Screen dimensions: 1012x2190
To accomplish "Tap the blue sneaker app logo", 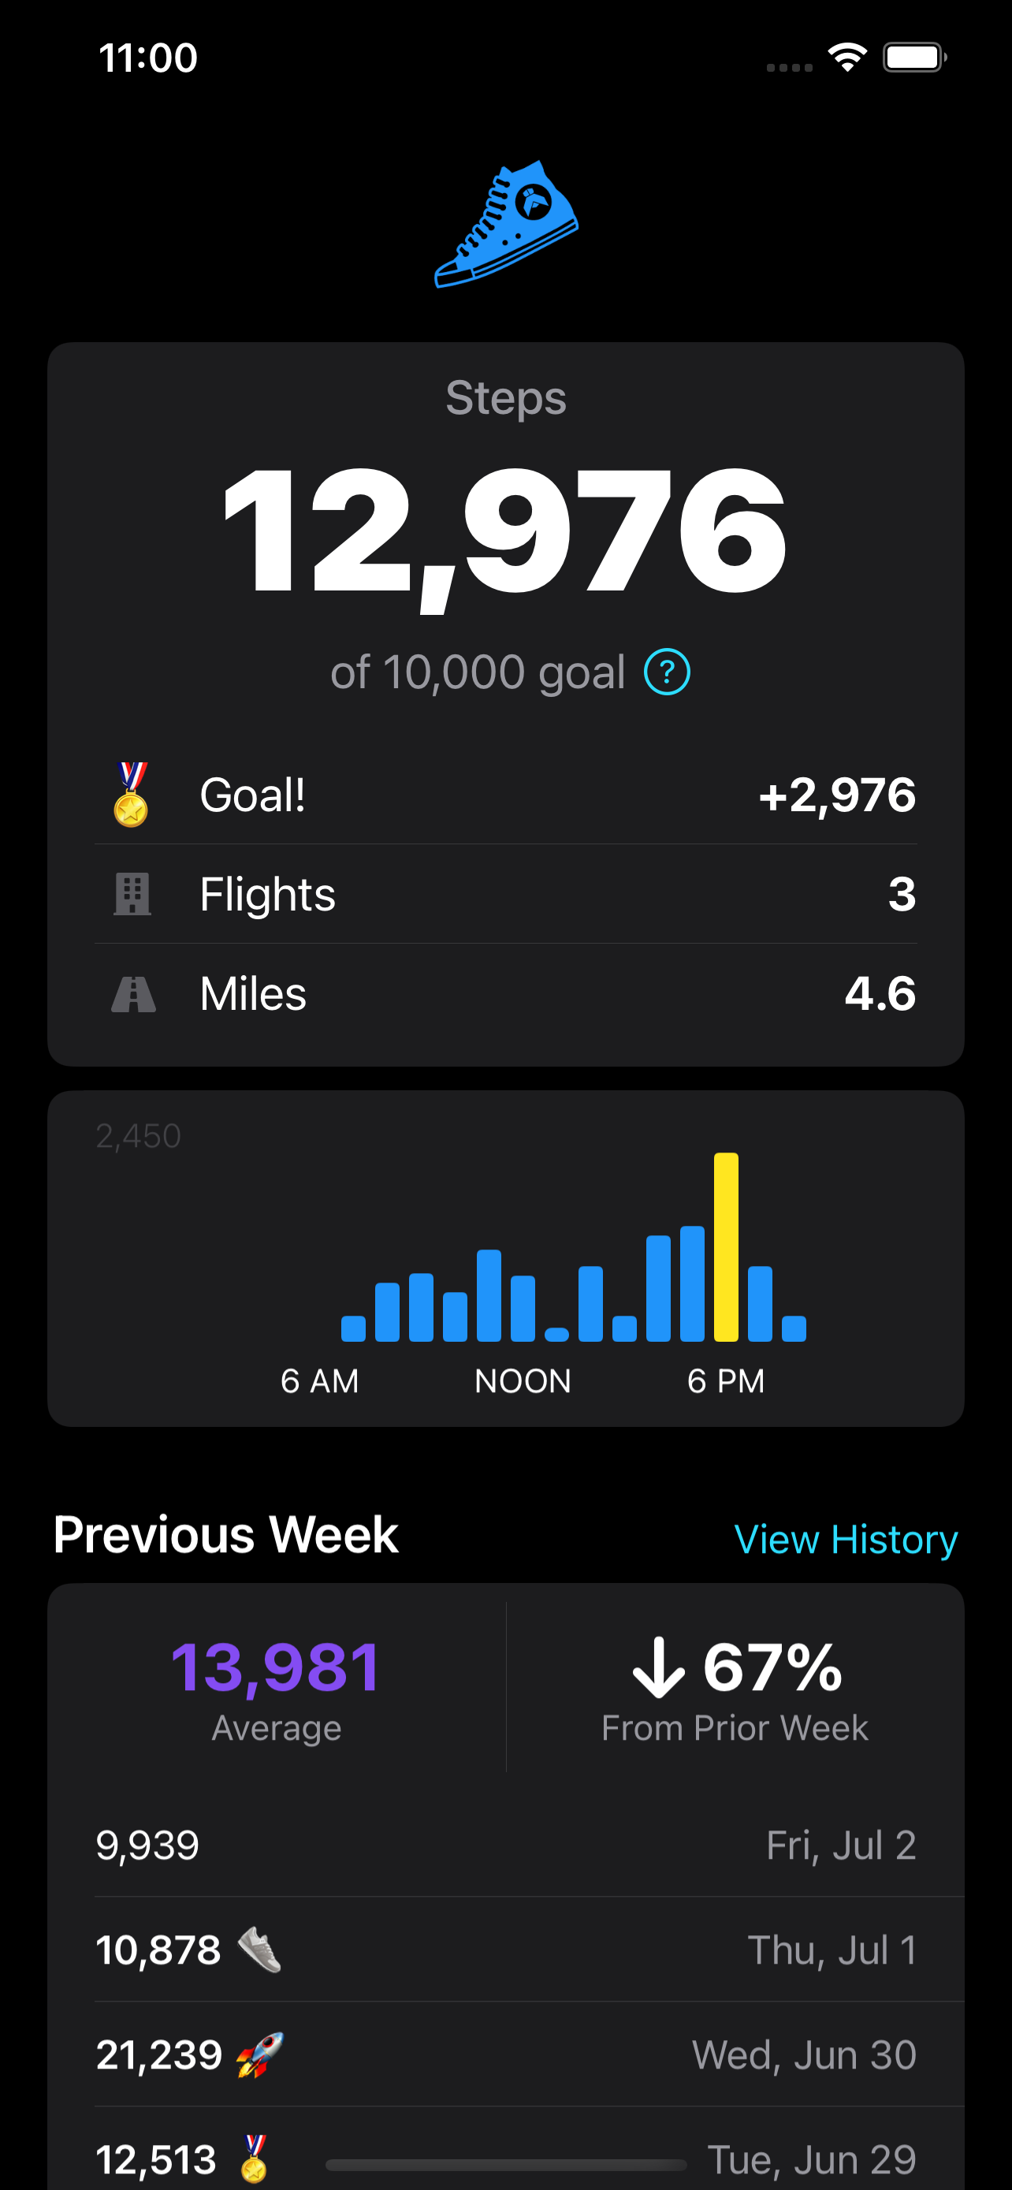I will [x=507, y=224].
